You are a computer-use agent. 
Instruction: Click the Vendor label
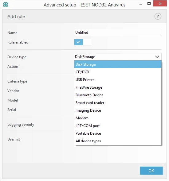point(13,91)
